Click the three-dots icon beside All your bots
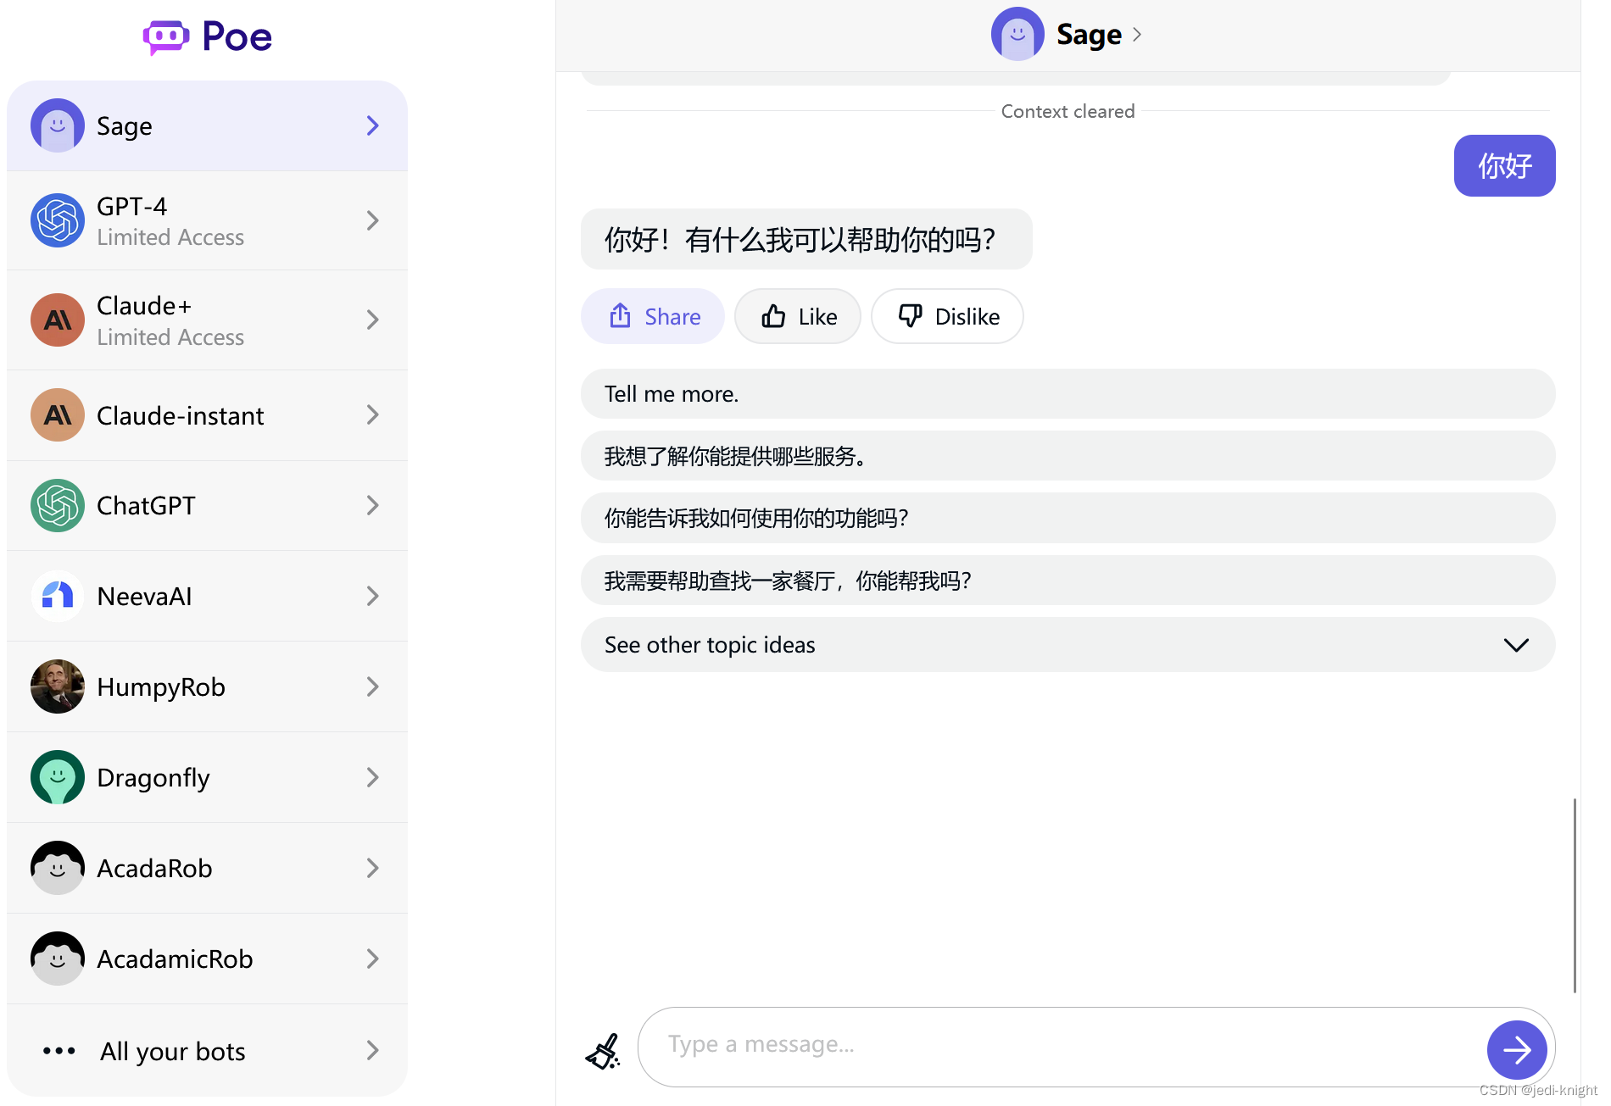 59,1051
